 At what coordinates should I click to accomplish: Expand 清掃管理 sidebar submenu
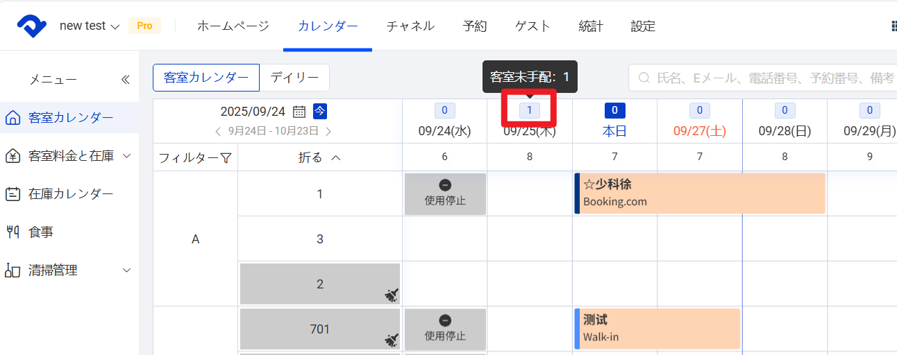(x=126, y=270)
